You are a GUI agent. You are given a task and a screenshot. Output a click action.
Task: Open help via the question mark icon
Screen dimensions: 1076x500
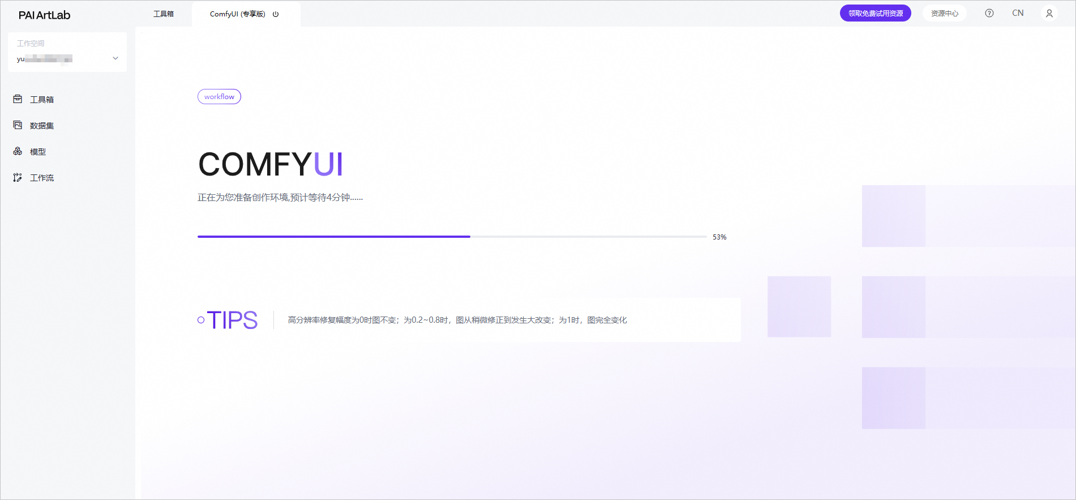pos(989,13)
